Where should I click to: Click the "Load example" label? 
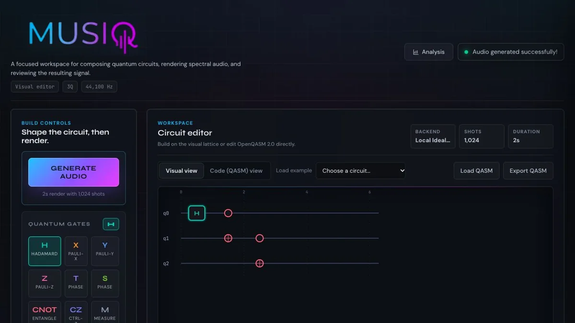coord(294,171)
